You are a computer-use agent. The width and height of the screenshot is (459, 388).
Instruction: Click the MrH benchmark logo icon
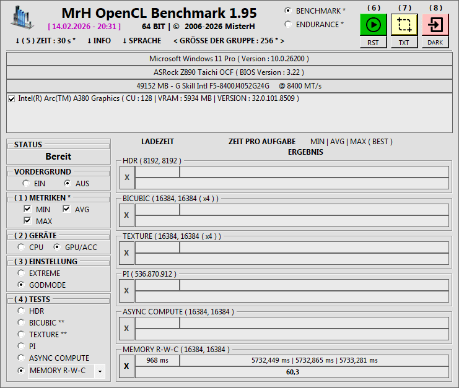point(22,17)
